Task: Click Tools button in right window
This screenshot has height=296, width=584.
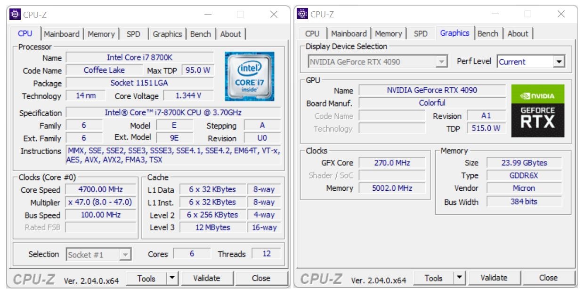Action: pyautogui.click(x=434, y=278)
